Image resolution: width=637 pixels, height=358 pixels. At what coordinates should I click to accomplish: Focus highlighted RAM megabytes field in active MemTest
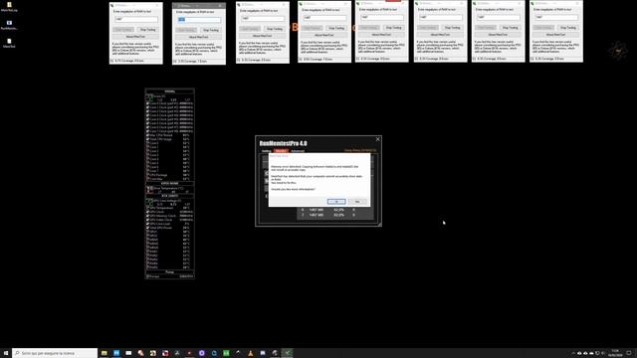[199, 20]
